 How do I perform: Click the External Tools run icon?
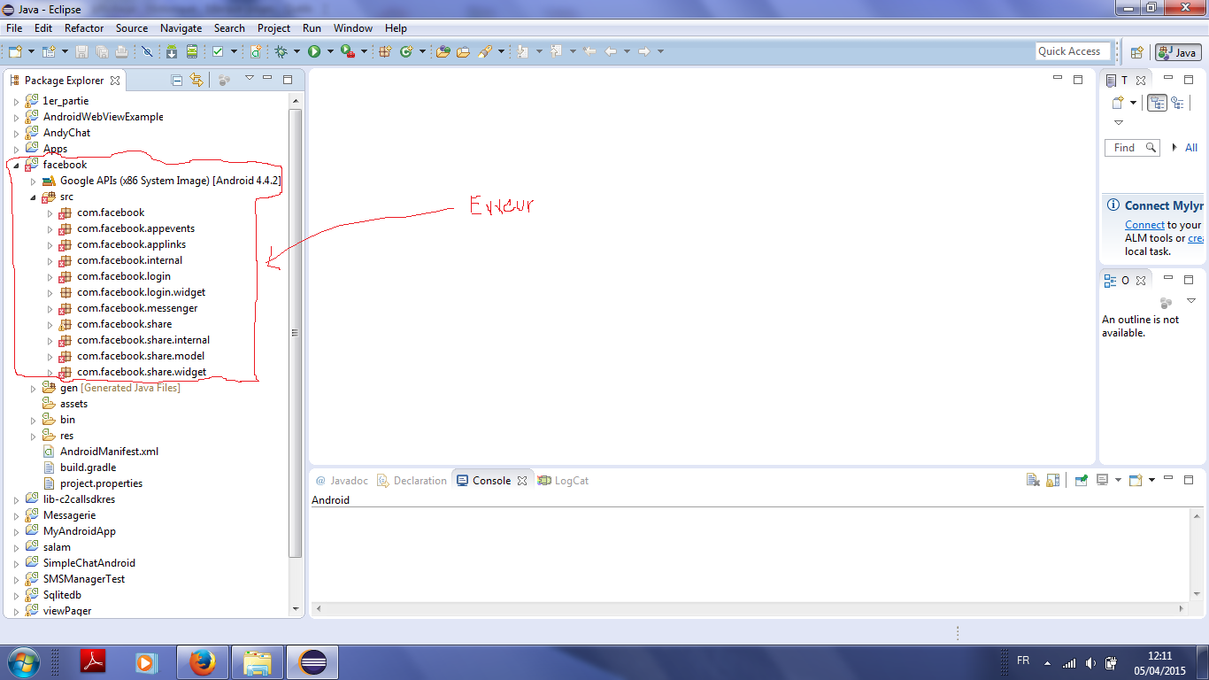click(x=347, y=51)
